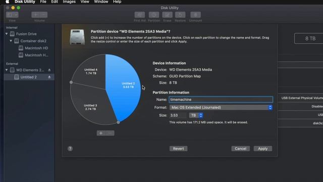
Task: Click the partition Size value field
Action: (178, 115)
